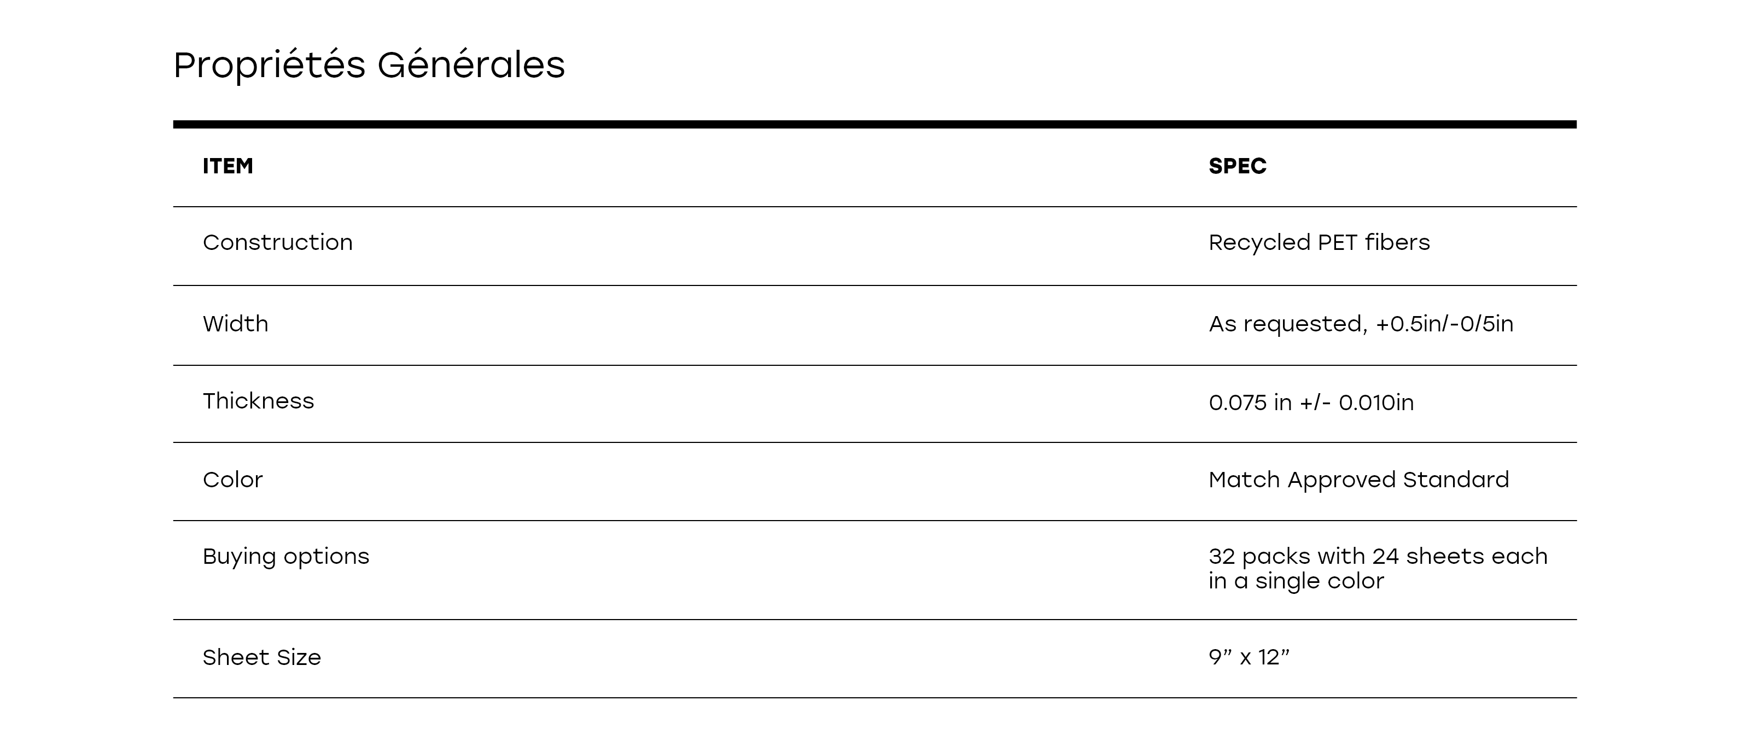The height and width of the screenshot is (747, 1750).
Task: Click the 'Color' row label
Action: coord(232,480)
